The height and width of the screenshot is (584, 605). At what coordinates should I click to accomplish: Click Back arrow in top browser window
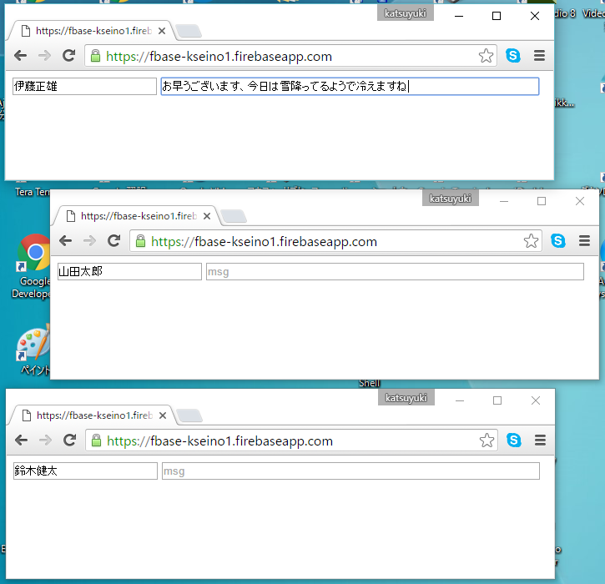(x=21, y=56)
